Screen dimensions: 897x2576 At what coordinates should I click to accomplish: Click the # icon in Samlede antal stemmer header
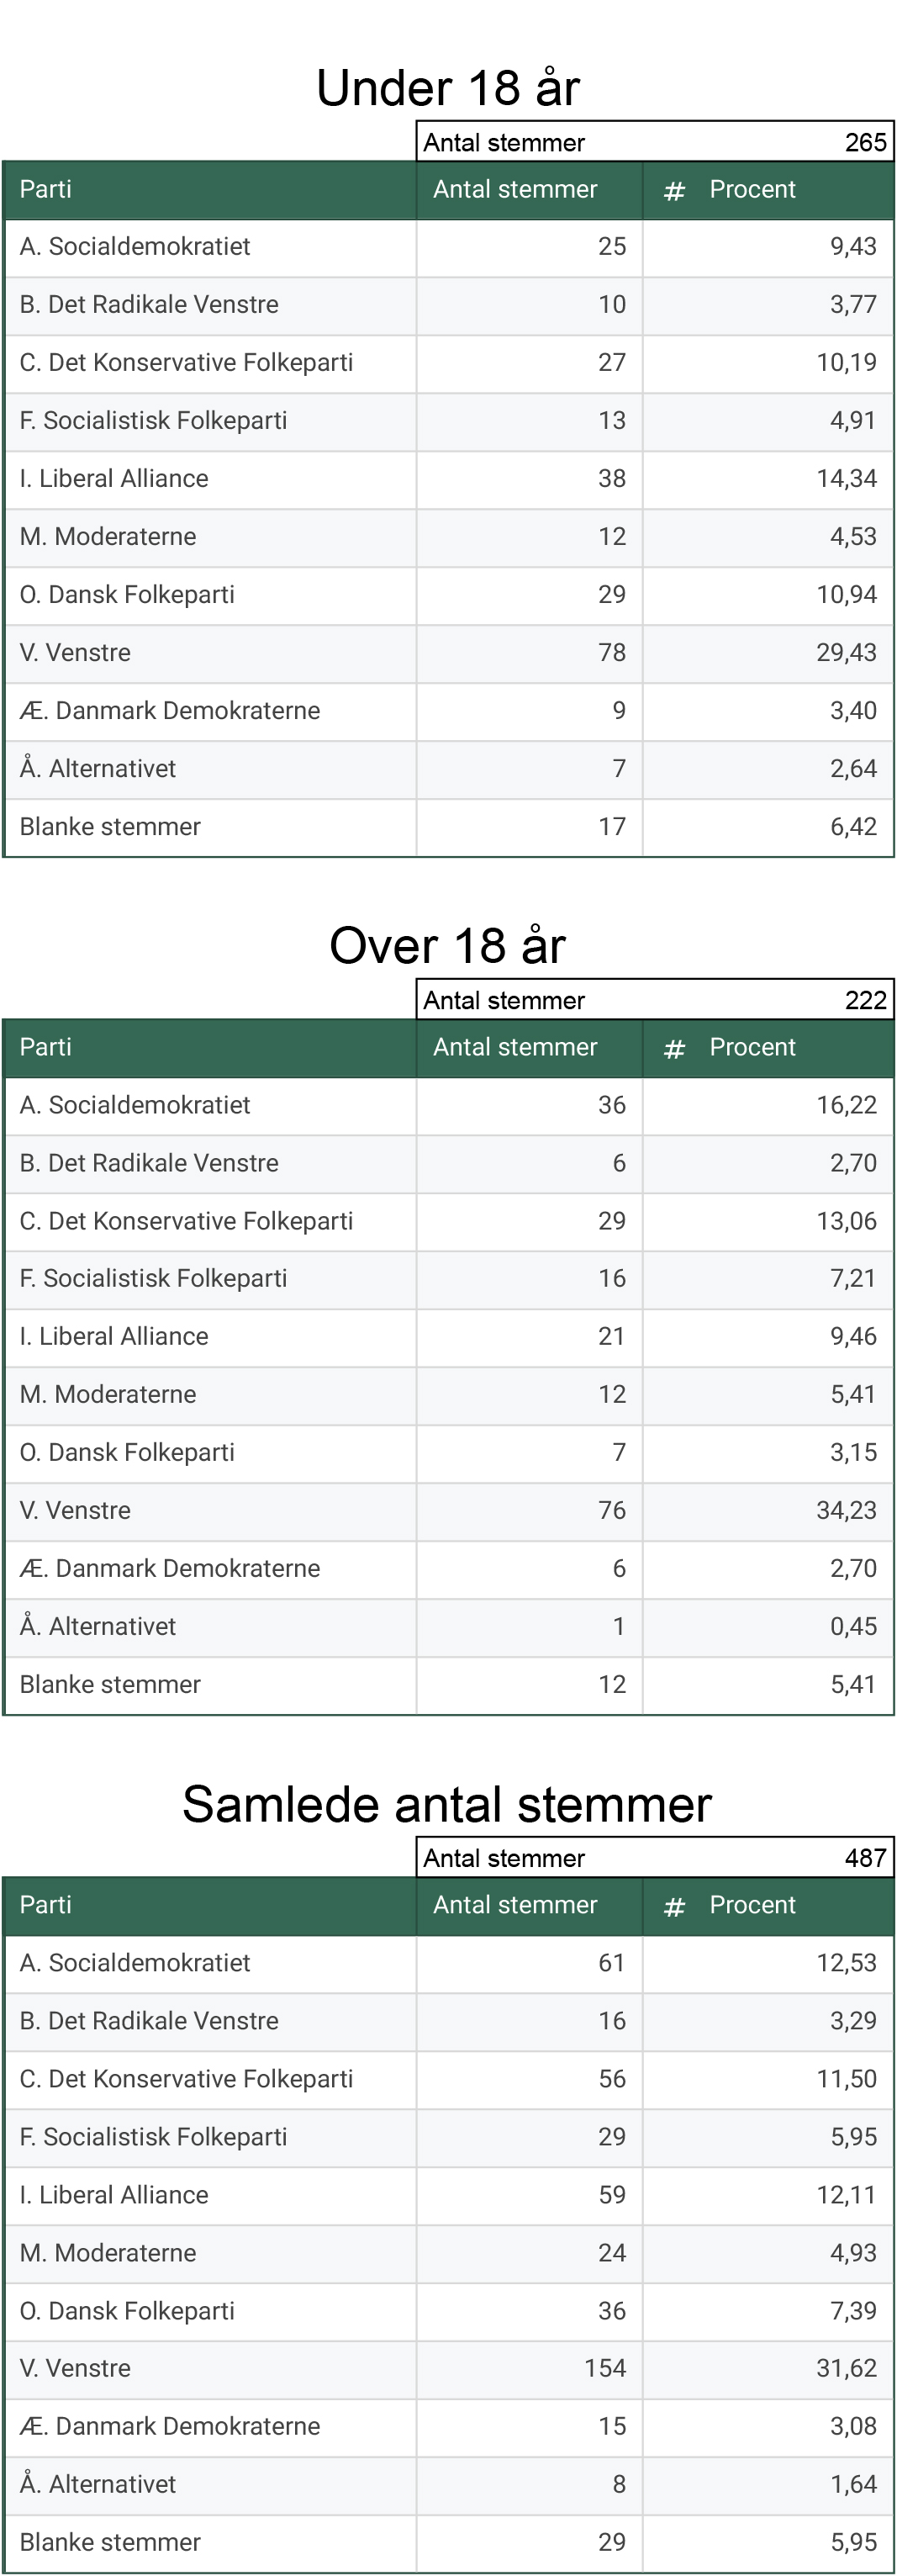coord(674,1906)
